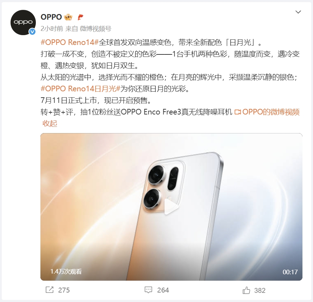Click the 264 comment count
The image size is (313, 302).
pos(163,290)
